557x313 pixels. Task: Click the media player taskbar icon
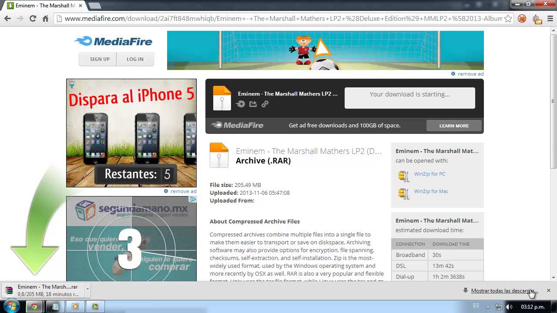pos(75,306)
